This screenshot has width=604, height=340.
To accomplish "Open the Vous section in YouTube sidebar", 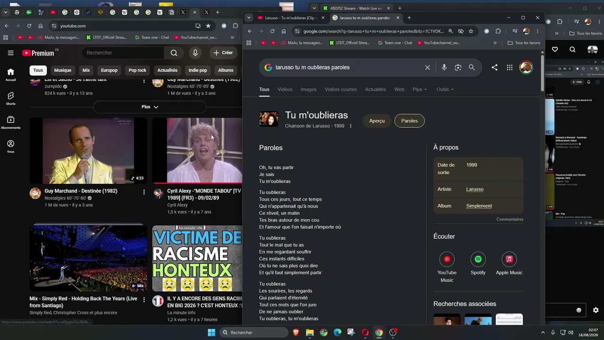I will coord(11,146).
